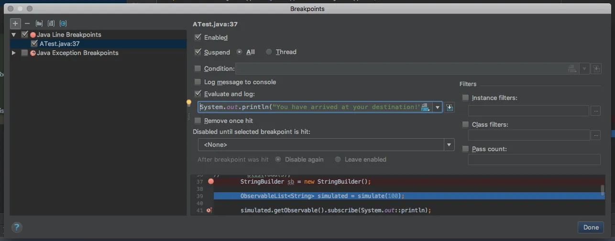Open the help question mark button
Viewport: 615px width, 241px height.
pyautogui.click(x=17, y=228)
